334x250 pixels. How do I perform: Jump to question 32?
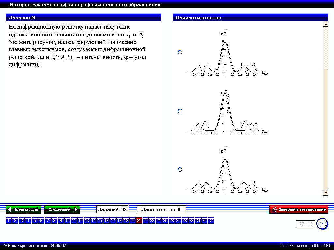(x=211, y=221)
